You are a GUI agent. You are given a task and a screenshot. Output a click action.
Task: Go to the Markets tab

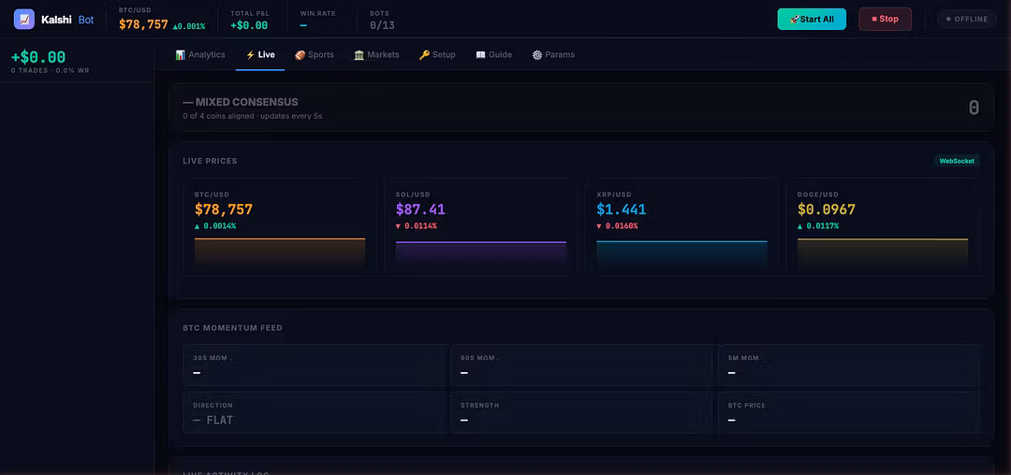point(376,55)
